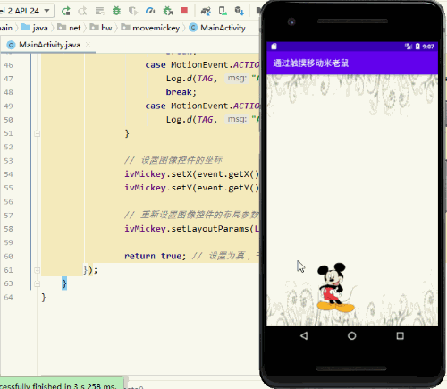Collapse code block at line 51
This screenshot has width=447, height=389.
37,133
